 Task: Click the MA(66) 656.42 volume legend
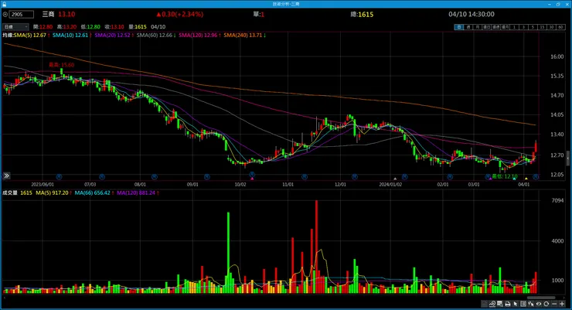click(92, 193)
